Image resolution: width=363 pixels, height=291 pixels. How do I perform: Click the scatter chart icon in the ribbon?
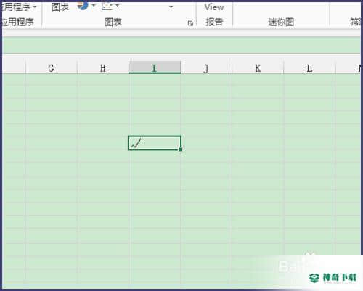coord(107,6)
